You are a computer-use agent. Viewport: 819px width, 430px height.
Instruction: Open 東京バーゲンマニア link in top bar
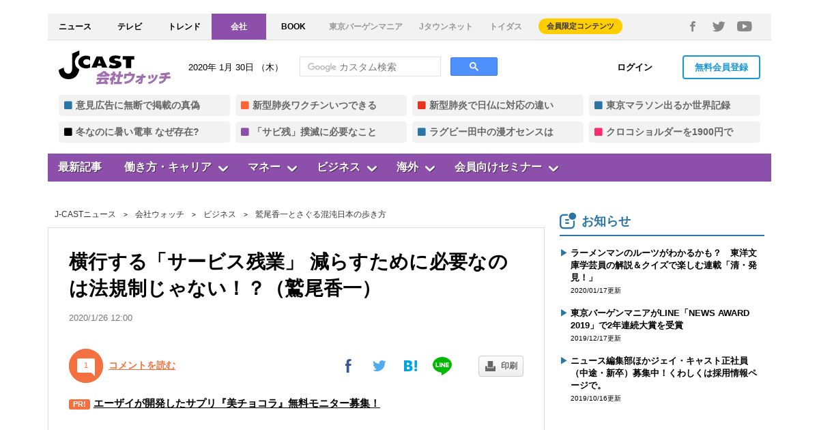point(366,27)
